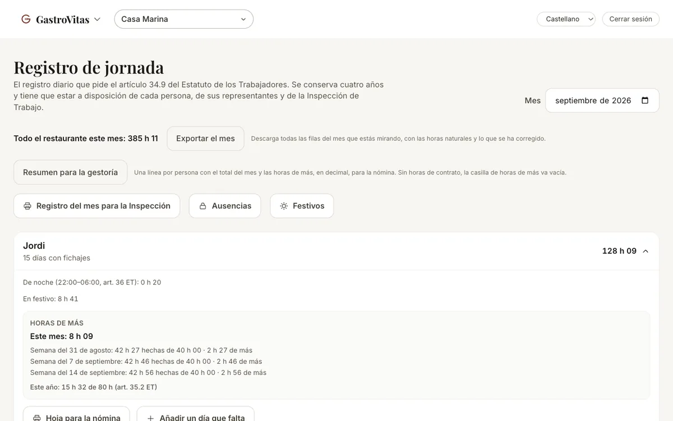Click the Jordi name heading

click(x=34, y=246)
